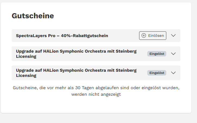Image resolution: width=197 pixels, height=123 pixels.
Task: Click the SpectraLayers Pro – 40%-Rabattgutschein title
Action: pyautogui.click(x=62, y=36)
